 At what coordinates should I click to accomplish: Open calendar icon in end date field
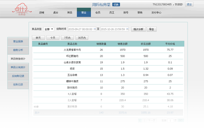pyautogui.click(x=127, y=29)
